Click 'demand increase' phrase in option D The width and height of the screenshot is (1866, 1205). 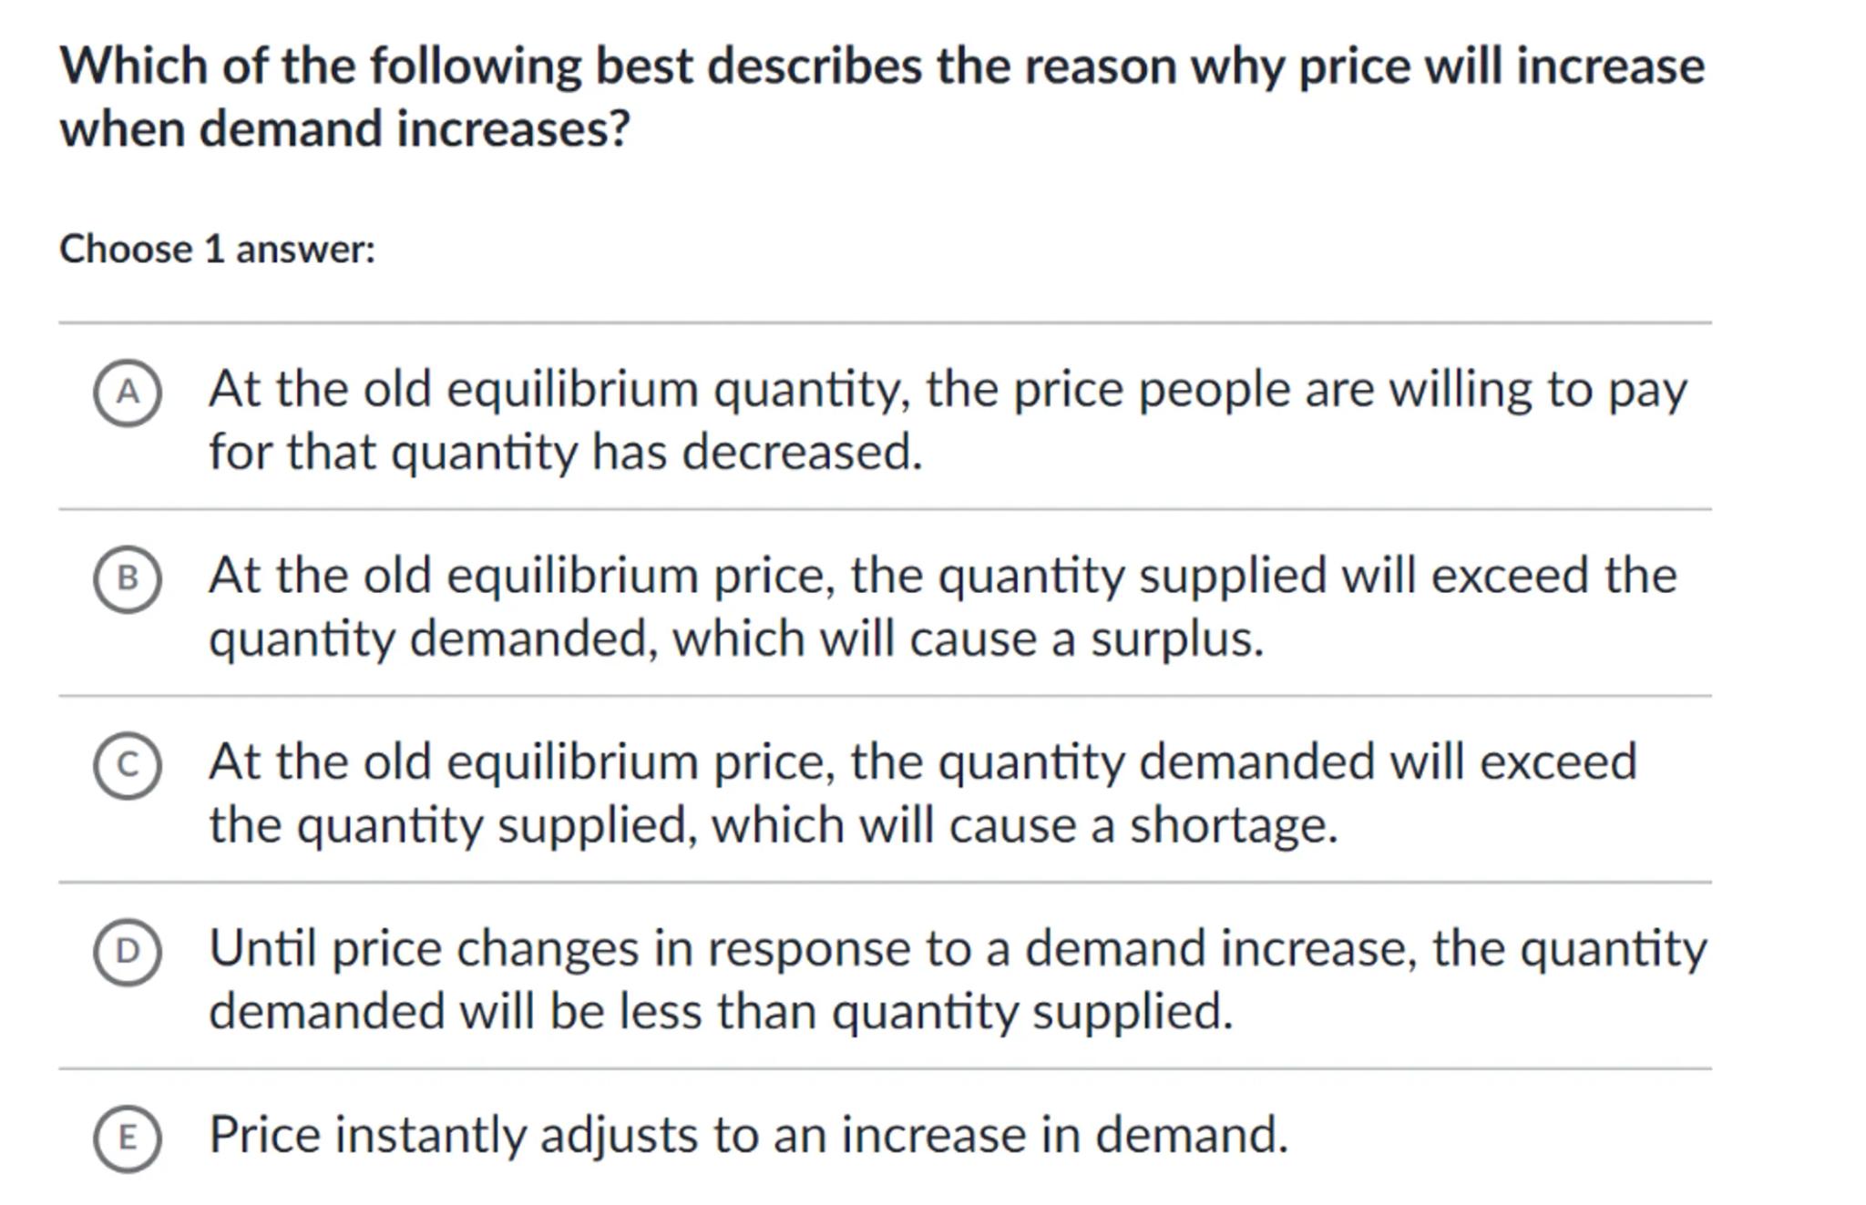pos(1220,948)
